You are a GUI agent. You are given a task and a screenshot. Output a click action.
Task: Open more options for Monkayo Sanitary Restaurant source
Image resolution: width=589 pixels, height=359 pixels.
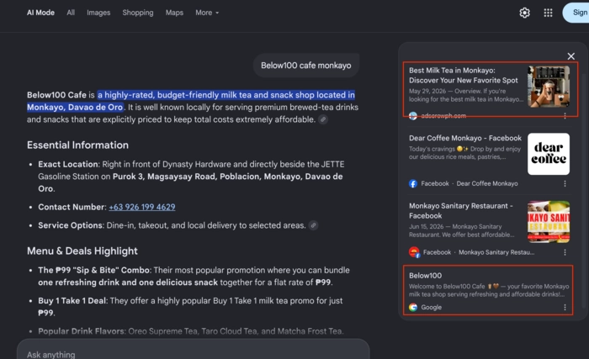pyautogui.click(x=565, y=252)
